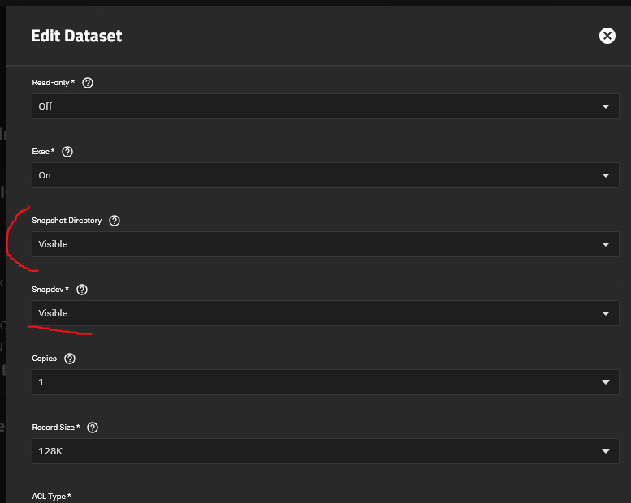The width and height of the screenshot is (631, 503).
Task: Click the Exec dropdown arrow
Action: (606, 175)
